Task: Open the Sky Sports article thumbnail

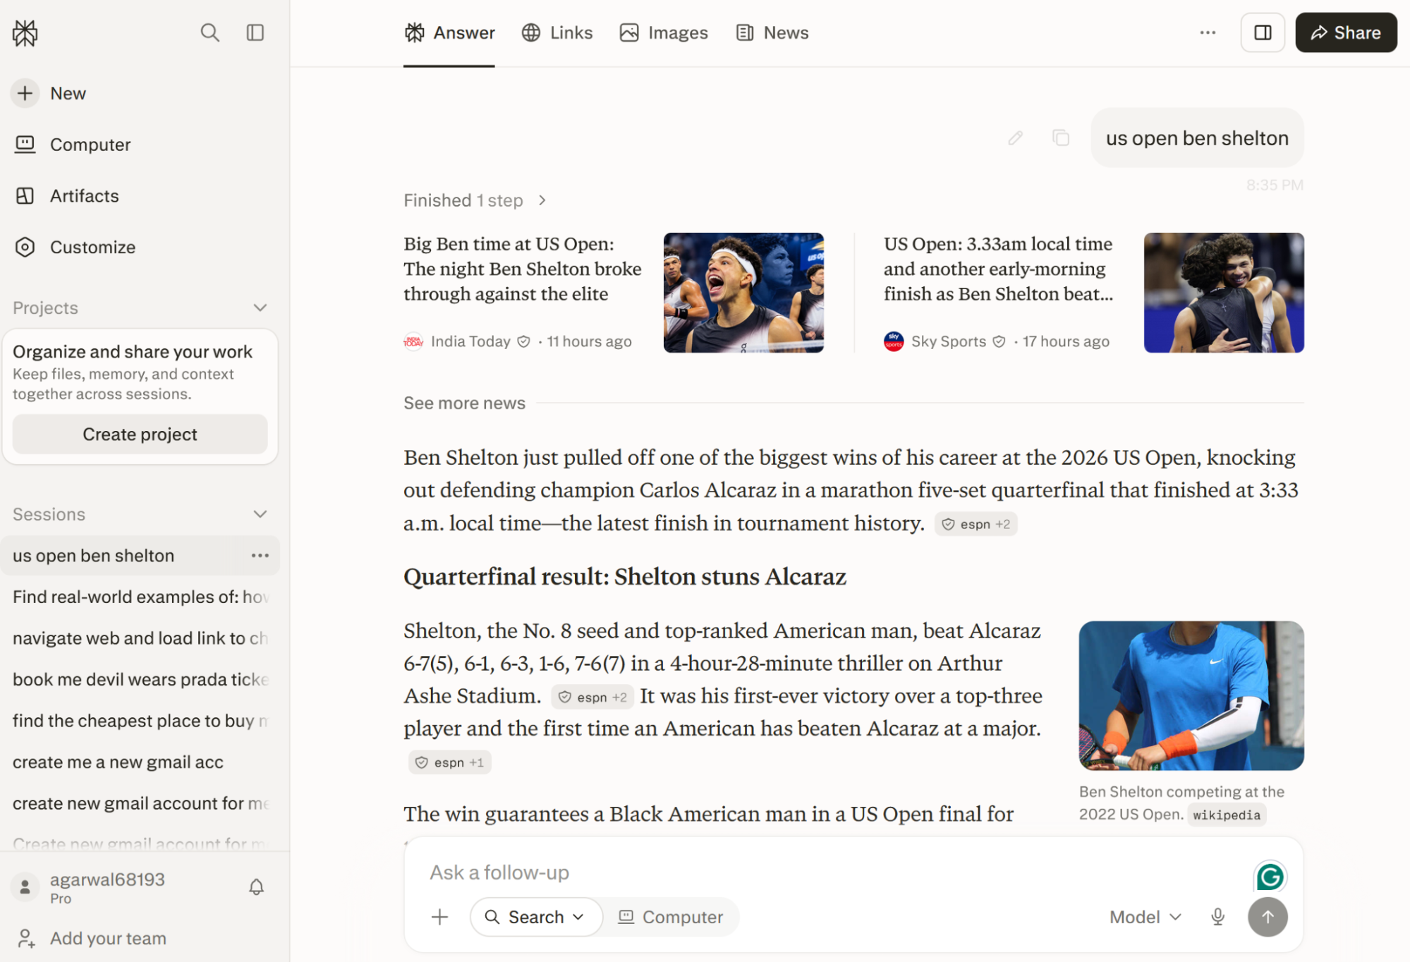Action: (1224, 293)
